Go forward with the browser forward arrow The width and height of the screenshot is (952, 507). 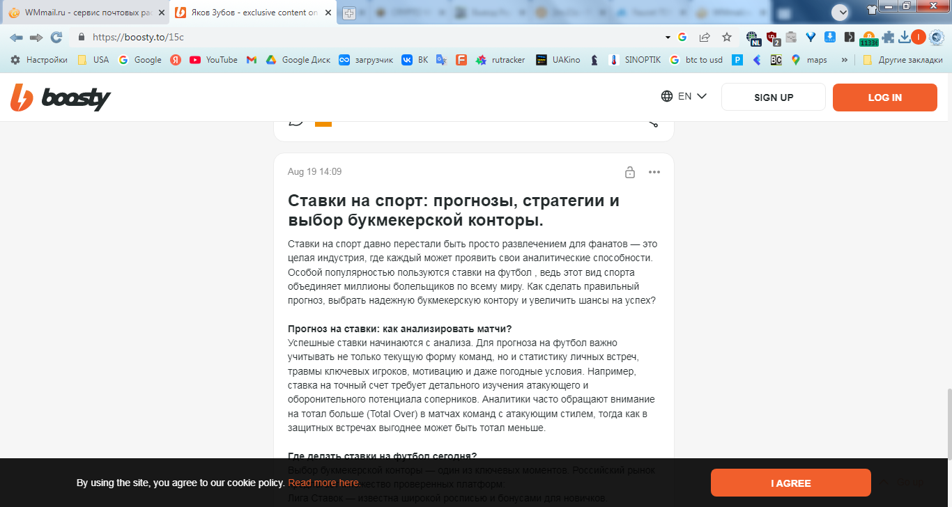click(36, 37)
